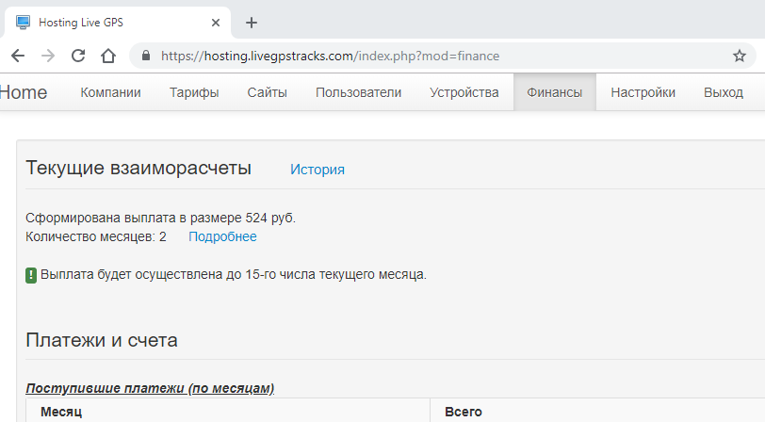
Task: Open the Сайты navigation item
Action: (x=267, y=92)
